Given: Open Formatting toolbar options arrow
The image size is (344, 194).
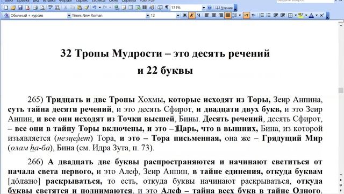Looking at the screenshot, I should [328, 16].
